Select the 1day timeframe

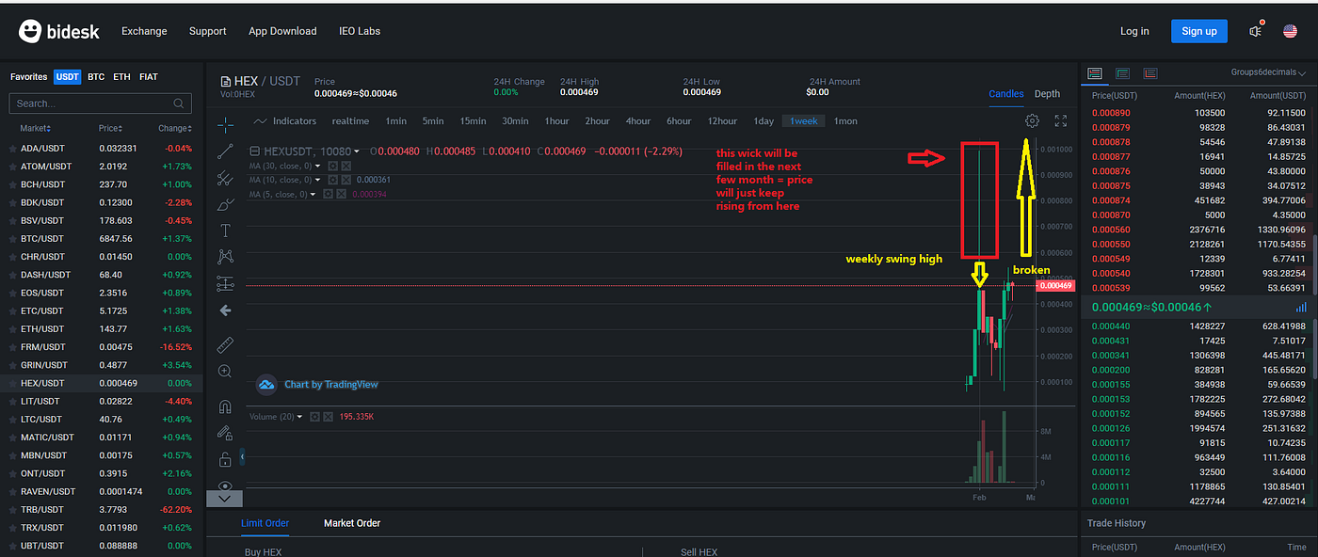(763, 121)
